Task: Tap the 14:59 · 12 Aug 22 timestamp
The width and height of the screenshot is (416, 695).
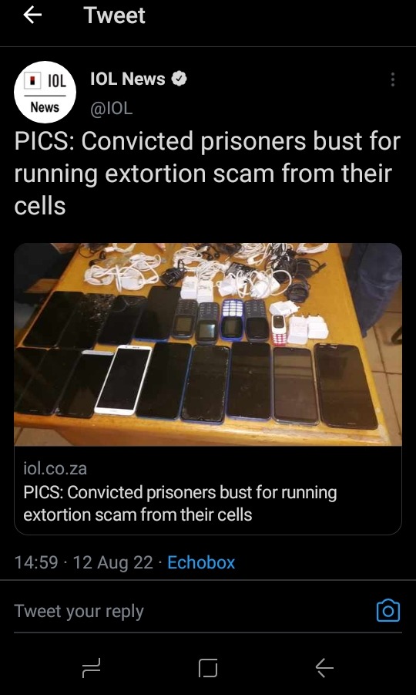Action: 84,562
